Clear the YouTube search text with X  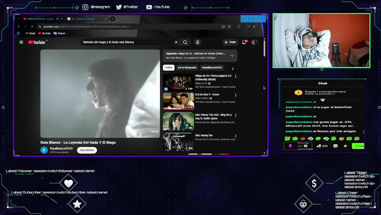coord(176,42)
